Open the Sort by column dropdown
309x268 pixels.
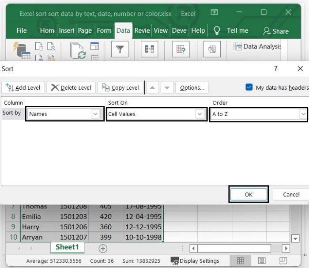(x=96, y=114)
